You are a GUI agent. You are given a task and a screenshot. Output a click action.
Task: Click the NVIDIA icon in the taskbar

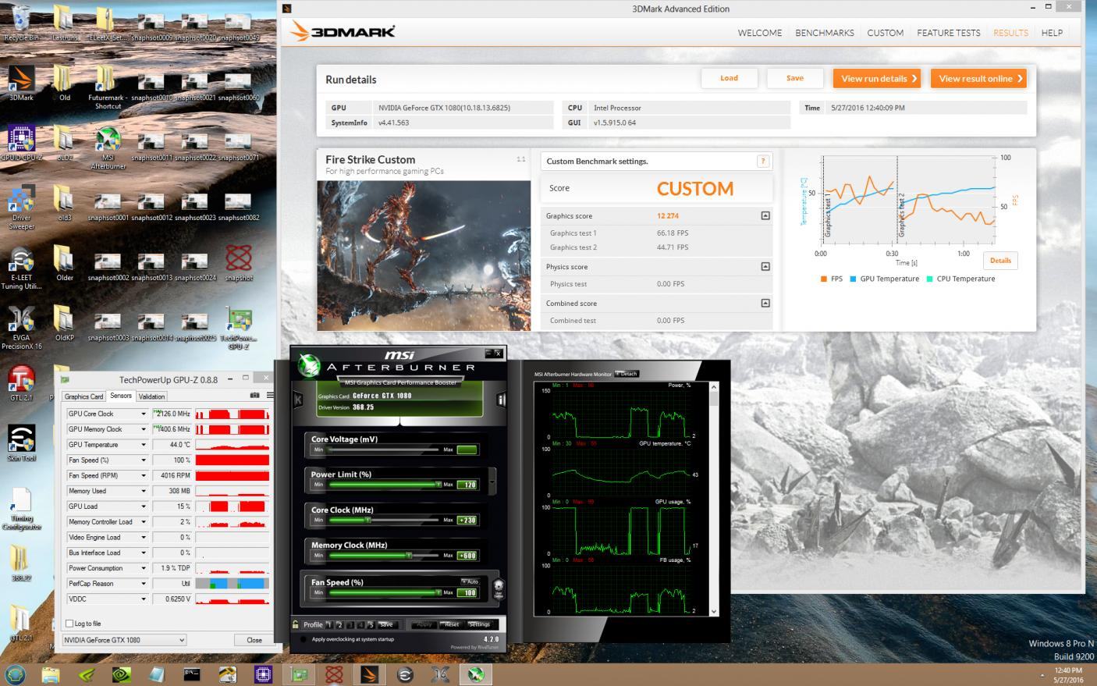121,674
